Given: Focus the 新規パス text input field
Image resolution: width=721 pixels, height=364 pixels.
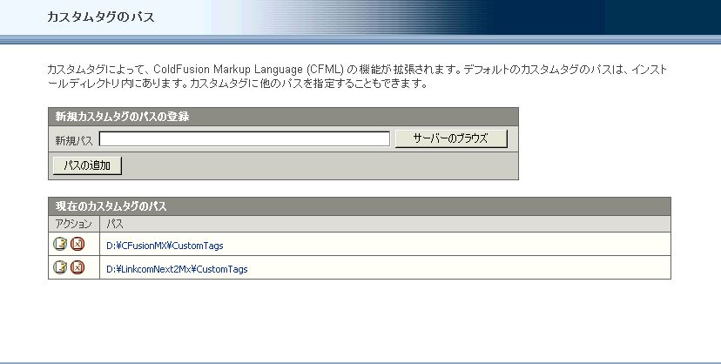Looking at the screenshot, I should pyautogui.click(x=244, y=139).
